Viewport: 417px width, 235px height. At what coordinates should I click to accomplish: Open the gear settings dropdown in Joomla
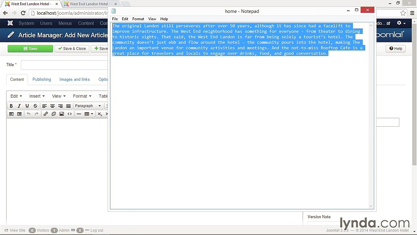[x=401, y=23]
